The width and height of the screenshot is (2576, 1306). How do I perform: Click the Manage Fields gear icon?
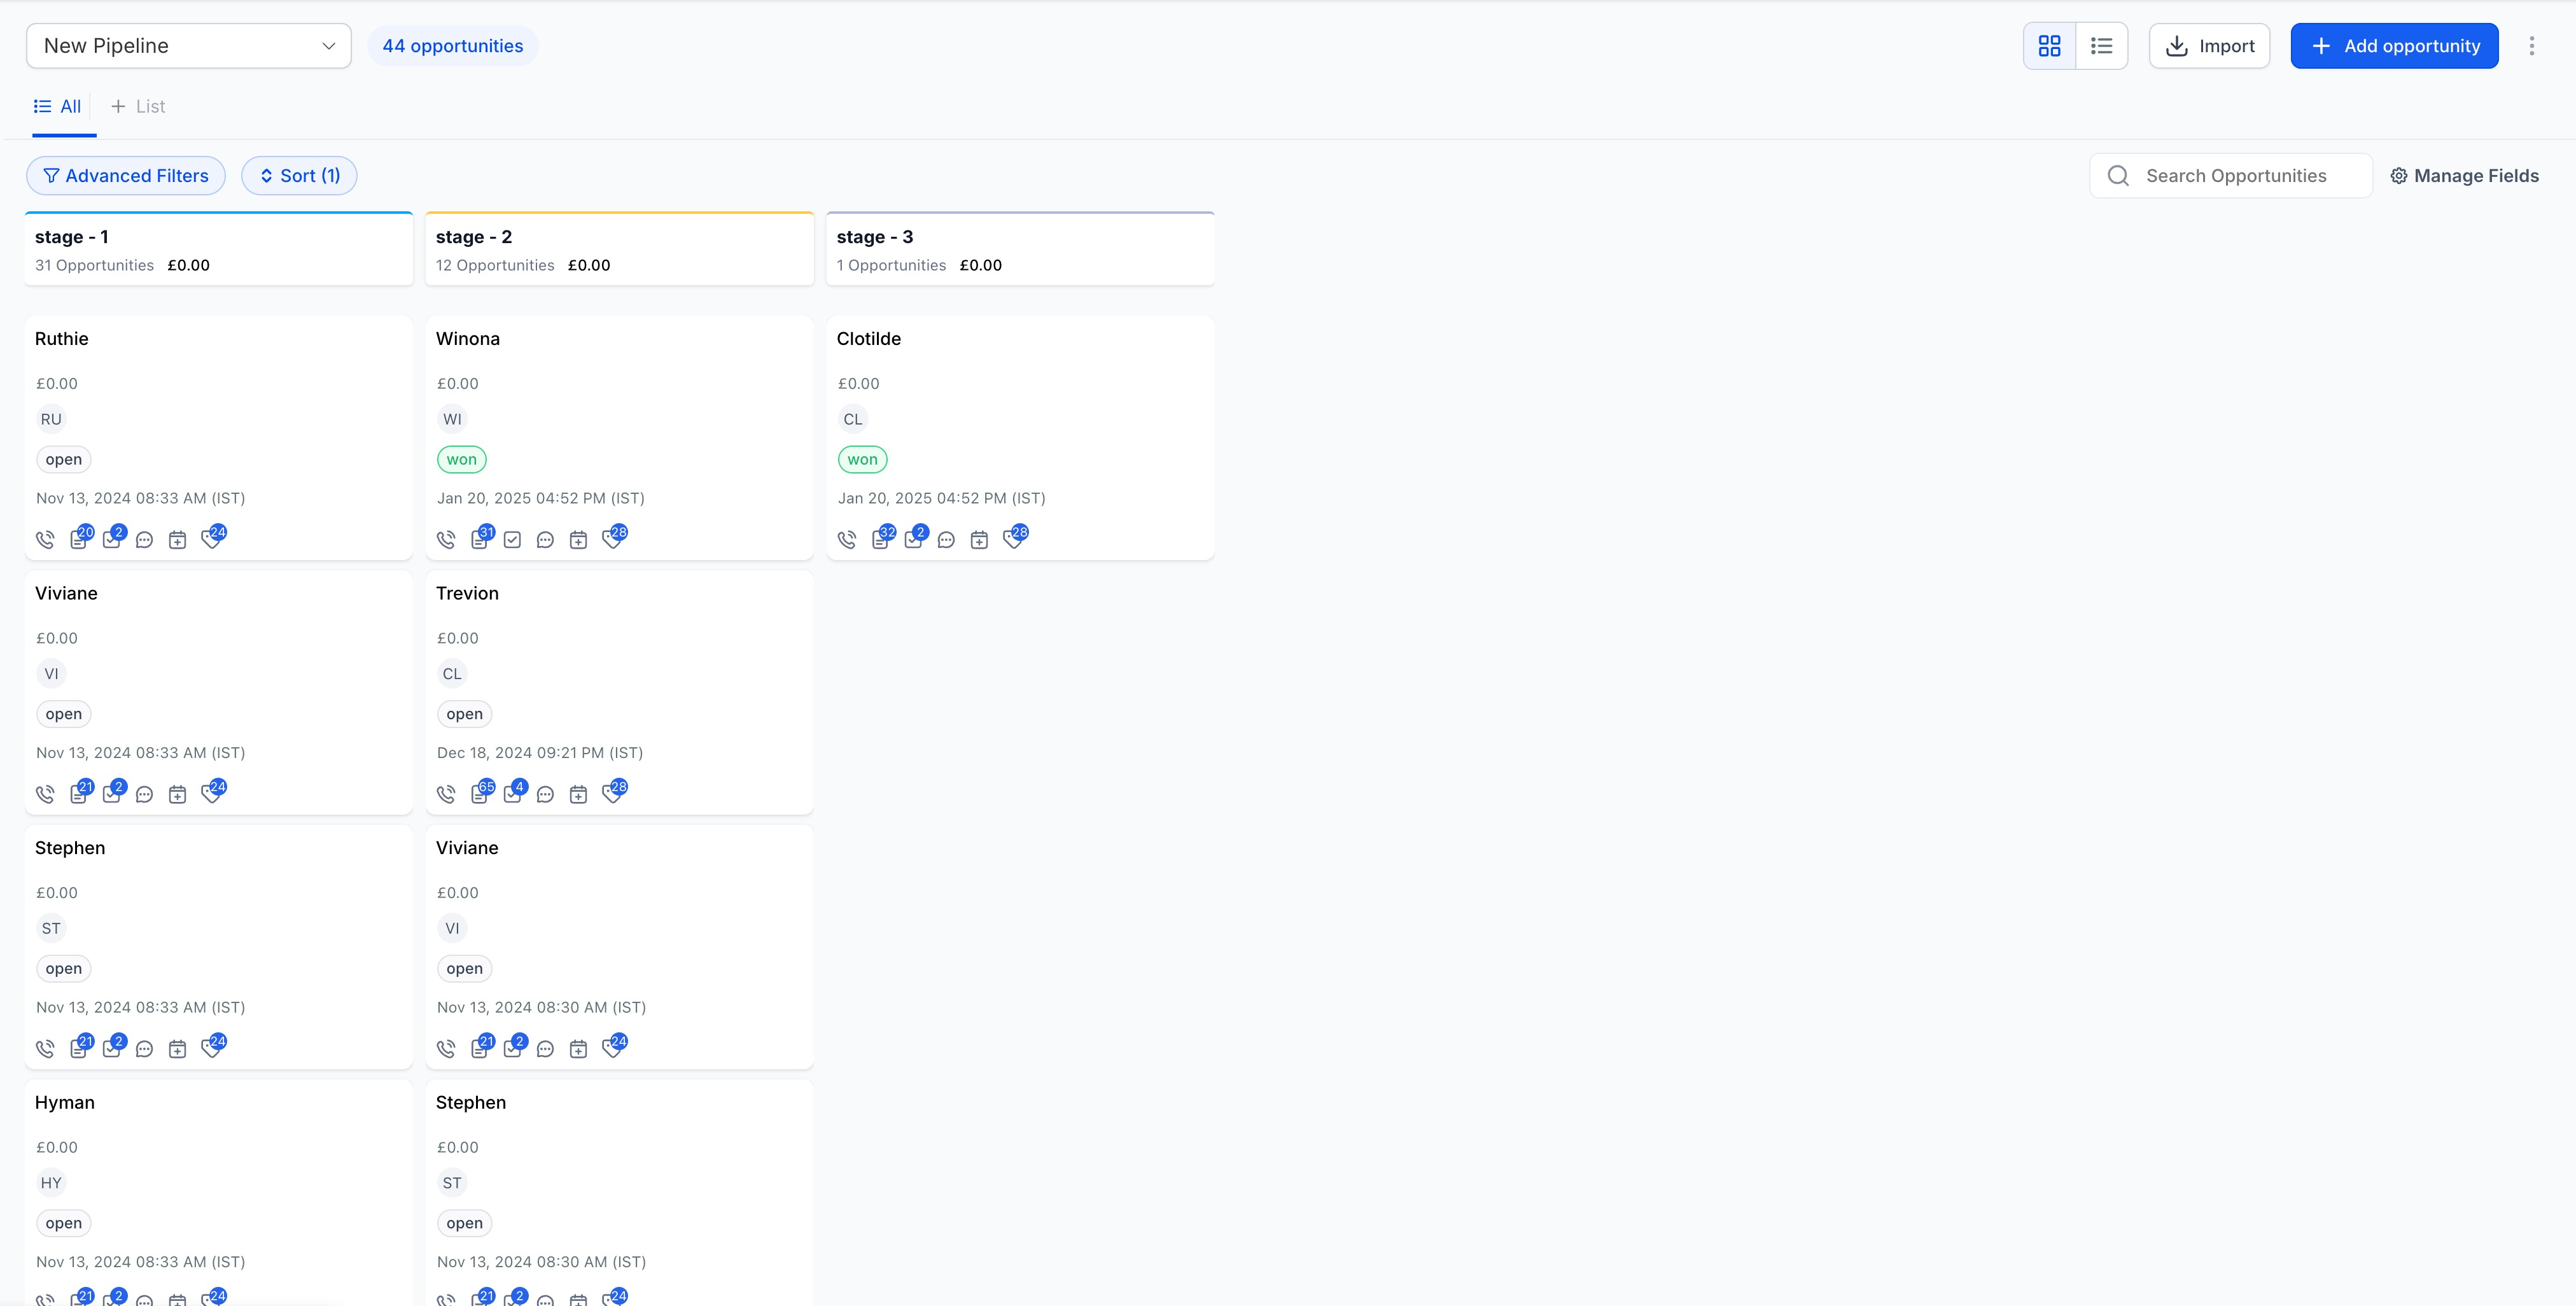point(2398,176)
